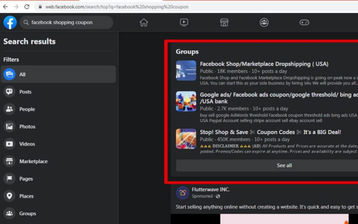Click the 'Groups' section heading
The image size is (358, 224).
[x=187, y=52]
